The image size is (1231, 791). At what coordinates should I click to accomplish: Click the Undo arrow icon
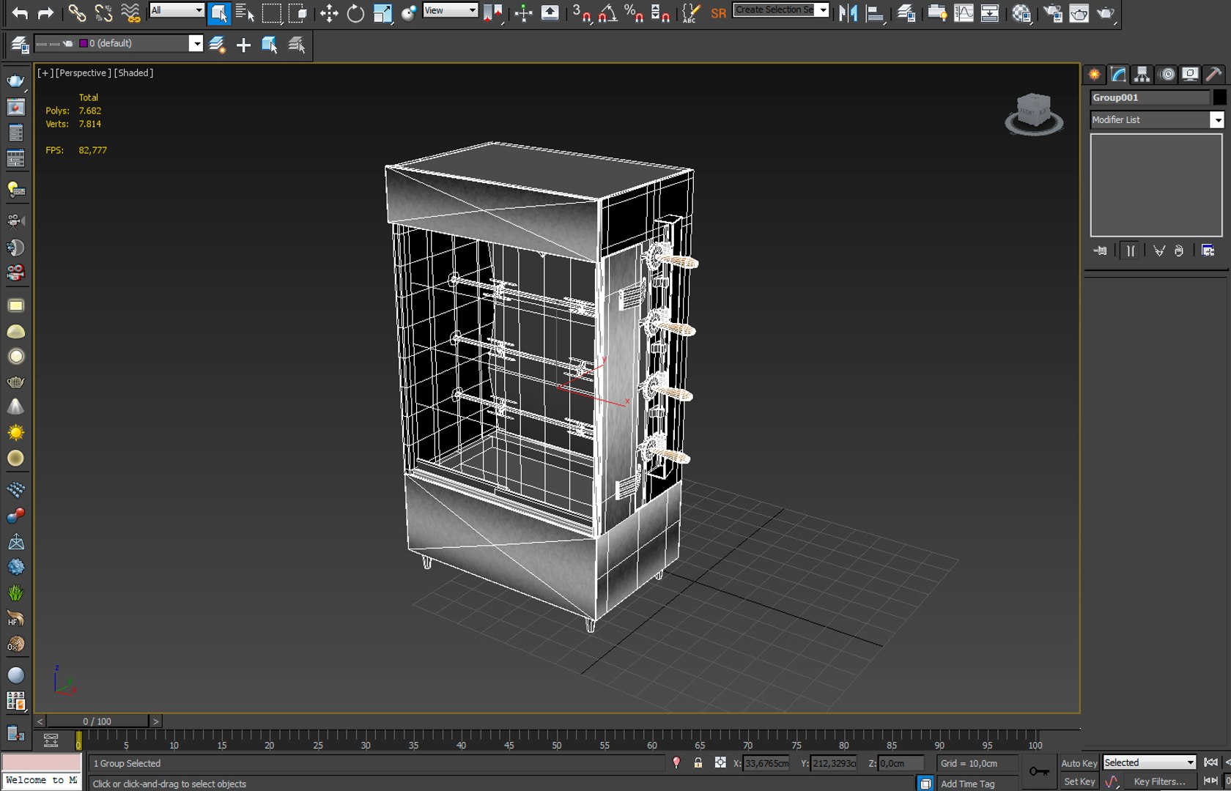(x=20, y=12)
